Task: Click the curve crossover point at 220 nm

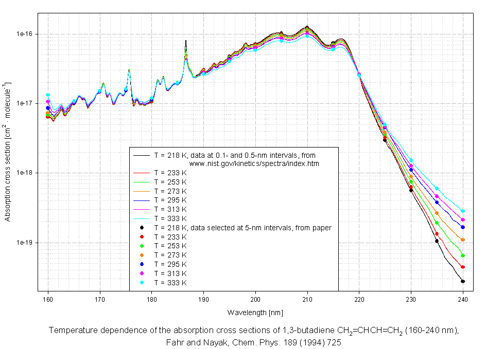Action: tap(359, 75)
